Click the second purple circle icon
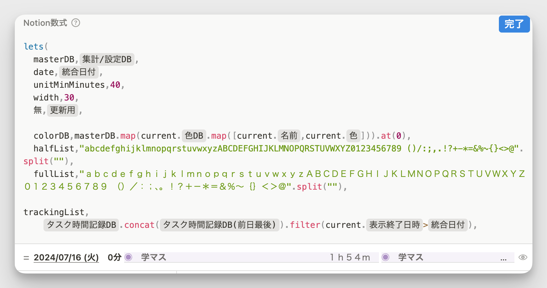This screenshot has height=288, width=547. pyautogui.click(x=386, y=257)
